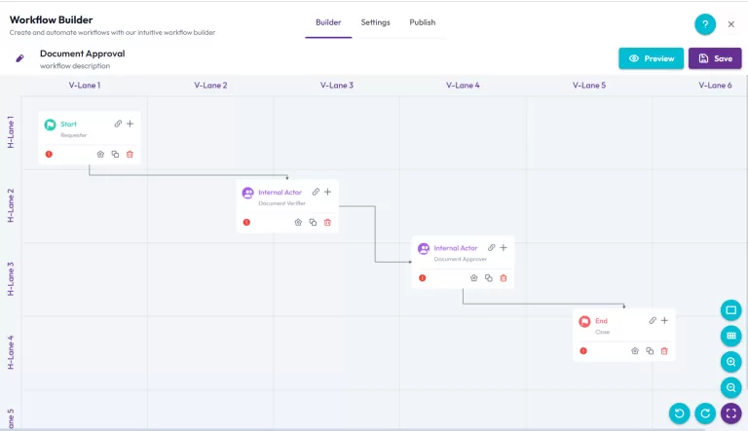Click the pencil icon beside Document Approval

point(19,58)
